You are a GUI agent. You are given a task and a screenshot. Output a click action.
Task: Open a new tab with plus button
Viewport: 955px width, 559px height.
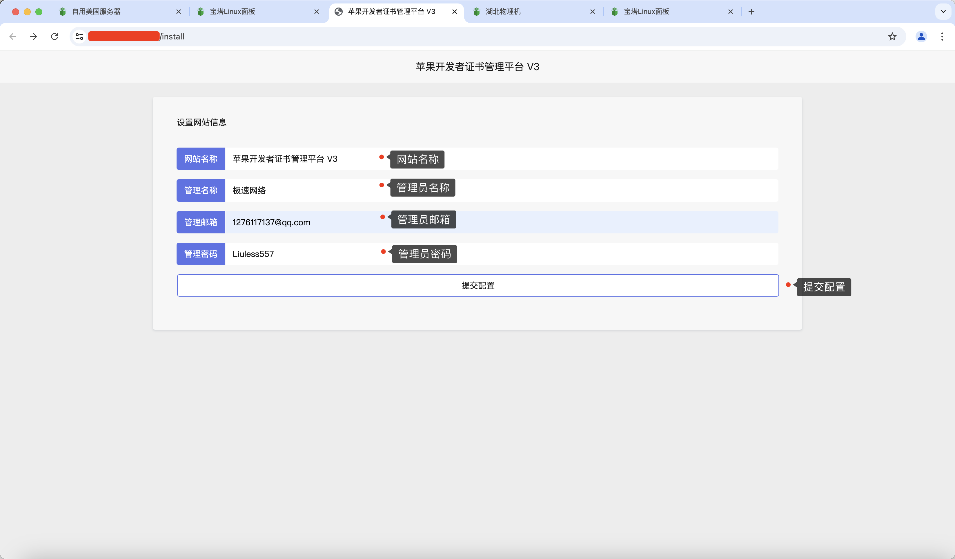click(751, 12)
